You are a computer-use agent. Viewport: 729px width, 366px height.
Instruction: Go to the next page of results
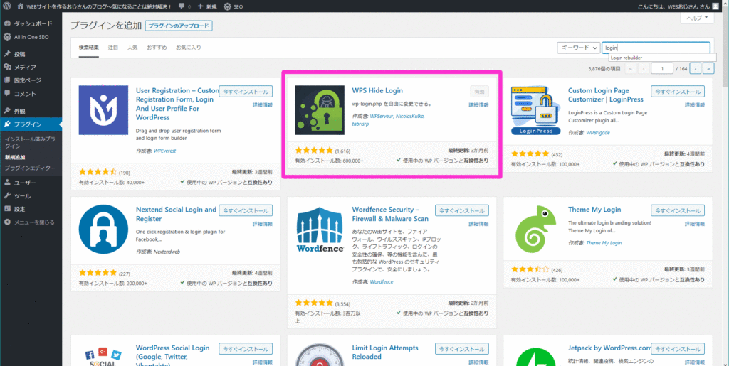pyautogui.click(x=696, y=68)
